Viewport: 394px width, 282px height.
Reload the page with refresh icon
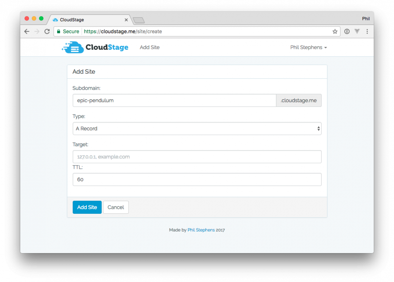click(x=47, y=31)
